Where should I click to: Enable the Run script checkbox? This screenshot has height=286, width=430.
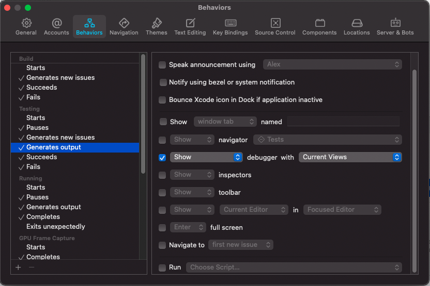click(x=162, y=267)
